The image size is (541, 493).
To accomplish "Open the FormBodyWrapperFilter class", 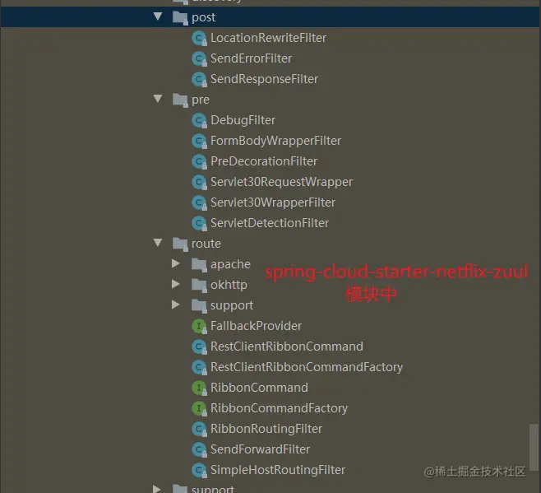I will 275,141.
